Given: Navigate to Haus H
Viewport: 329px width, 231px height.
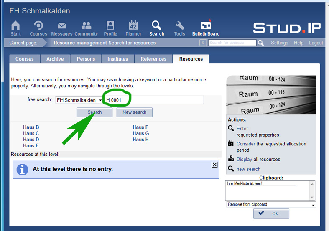Looking at the screenshot, I should pyautogui.click(x=140, y=140).
